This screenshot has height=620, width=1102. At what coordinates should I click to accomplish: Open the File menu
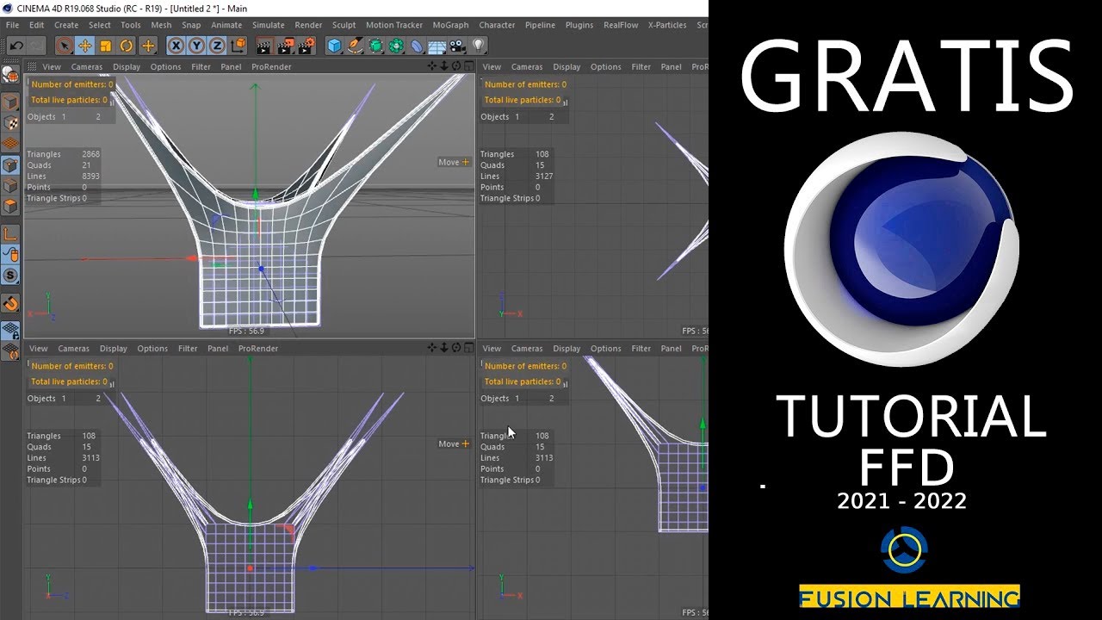(x=13, y=25)
